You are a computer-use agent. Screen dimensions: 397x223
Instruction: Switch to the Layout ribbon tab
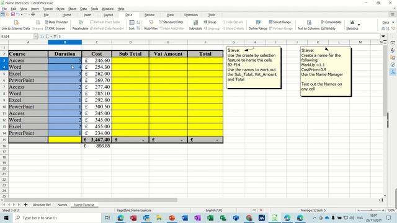point(108,15)
